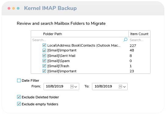The width and height of the screenshot is (166, 115).
Task: Click the yellow minimize window dot
Action: pyautogui.click(x=13, y=8)
